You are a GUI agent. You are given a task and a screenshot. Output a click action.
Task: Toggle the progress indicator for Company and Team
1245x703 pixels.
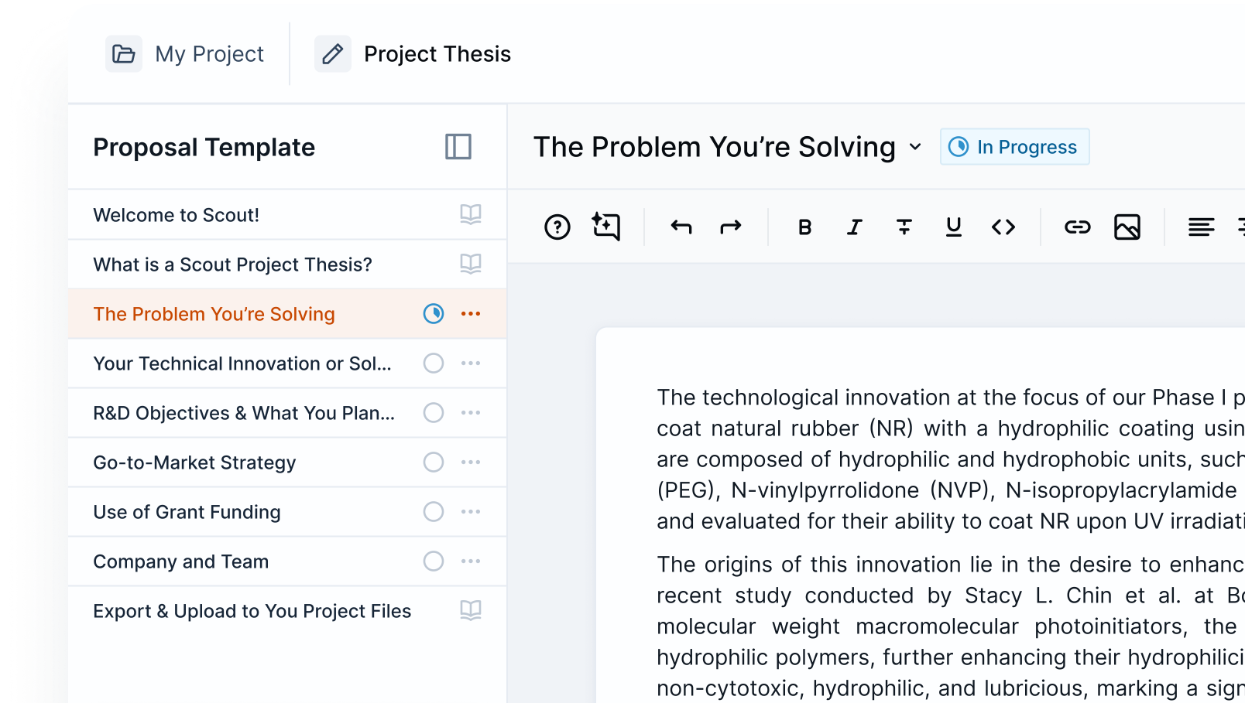(x=434, y=561)
